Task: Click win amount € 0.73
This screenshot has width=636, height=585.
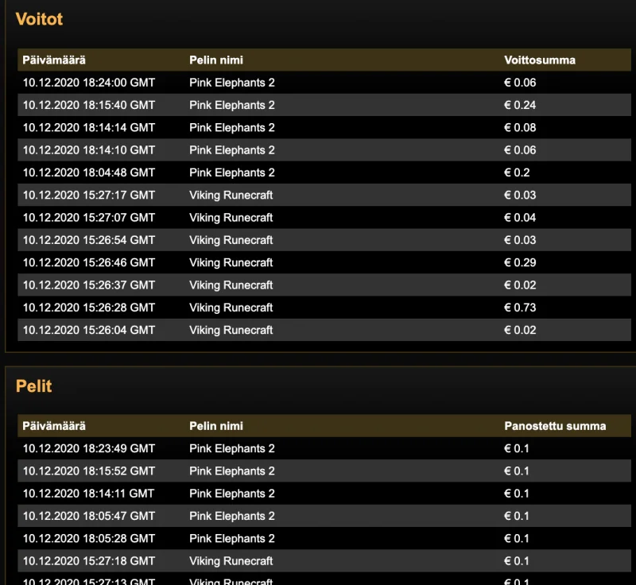Action: click(x=520, y=308)
